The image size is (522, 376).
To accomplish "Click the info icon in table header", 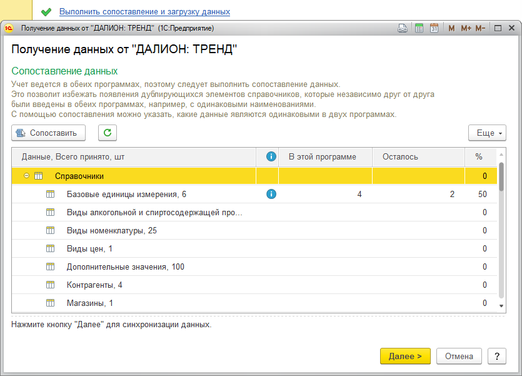I will coord(271,156).
